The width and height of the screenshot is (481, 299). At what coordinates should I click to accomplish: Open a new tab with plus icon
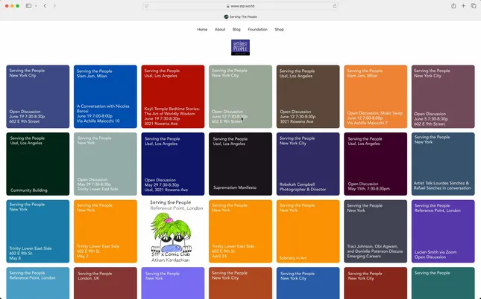point(463,6)
